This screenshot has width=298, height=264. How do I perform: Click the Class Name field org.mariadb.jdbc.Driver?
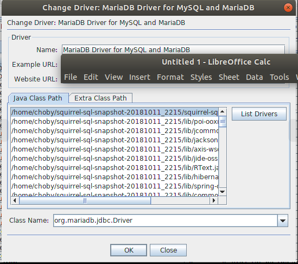(x=166, y=221)
